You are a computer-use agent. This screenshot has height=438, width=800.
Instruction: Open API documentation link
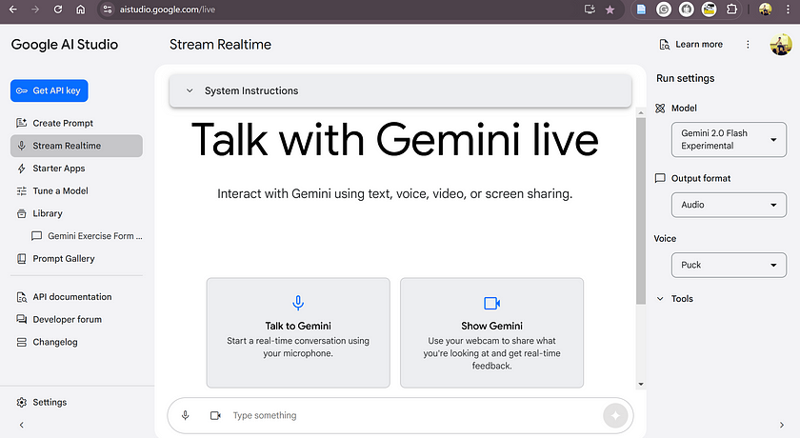pos(76,297)
